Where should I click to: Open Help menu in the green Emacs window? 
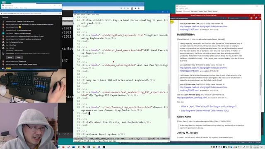(x=97, y=14)
